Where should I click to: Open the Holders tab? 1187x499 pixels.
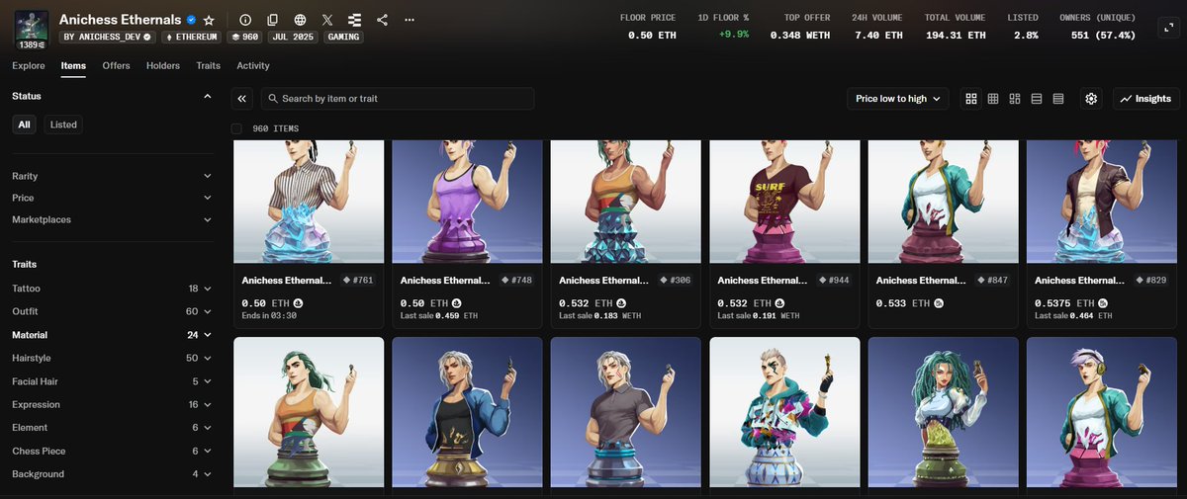pyautogui.click(x=163, y=66)
